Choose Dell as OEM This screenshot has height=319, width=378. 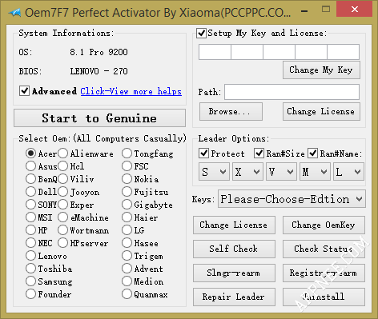[30, 192]
